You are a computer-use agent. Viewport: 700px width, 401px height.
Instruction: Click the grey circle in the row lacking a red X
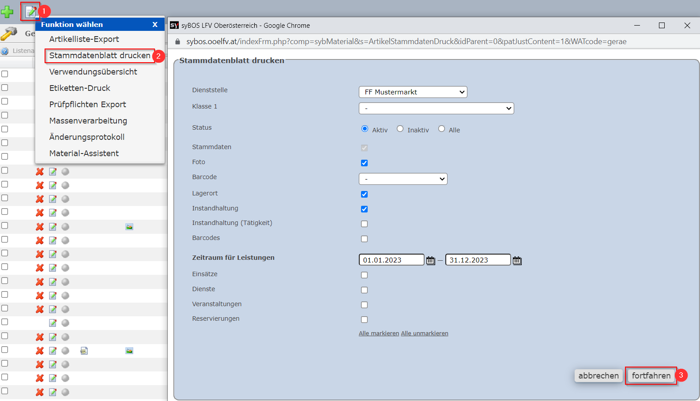click(65, 323)
